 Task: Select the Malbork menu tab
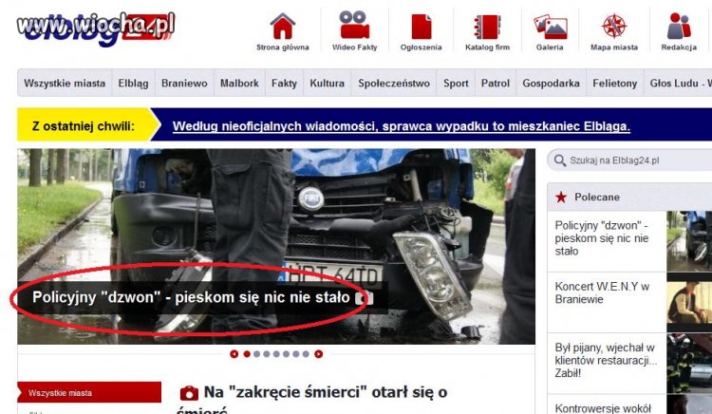pos(239,83)
